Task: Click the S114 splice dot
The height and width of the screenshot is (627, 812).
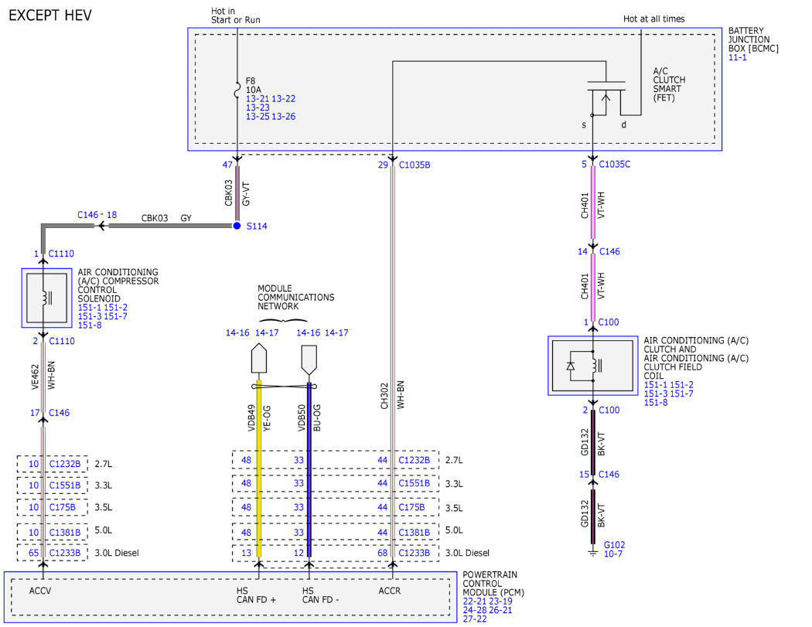Action: pos(237,226)
